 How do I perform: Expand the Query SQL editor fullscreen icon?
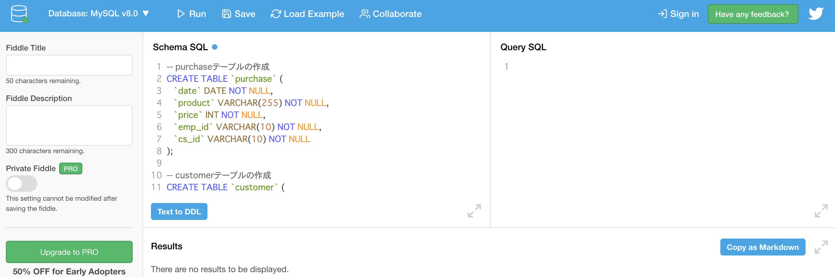[821, 211]
